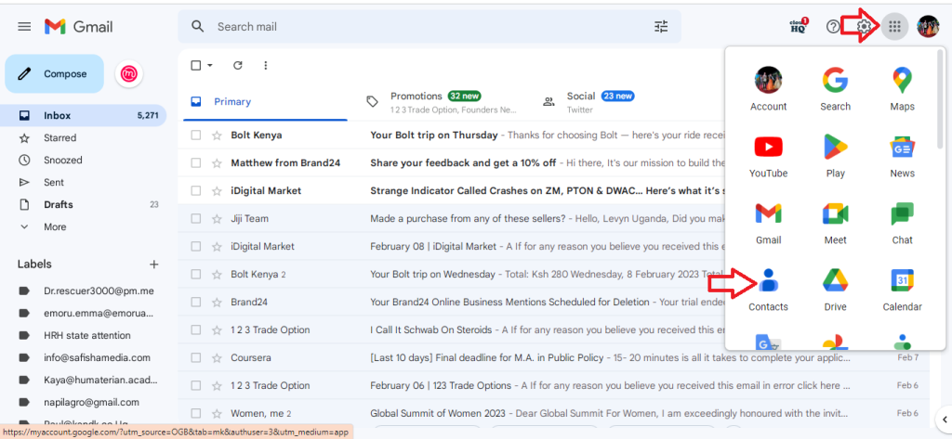Open Contacts app
The image size is (952, 439).
[768, 290]
